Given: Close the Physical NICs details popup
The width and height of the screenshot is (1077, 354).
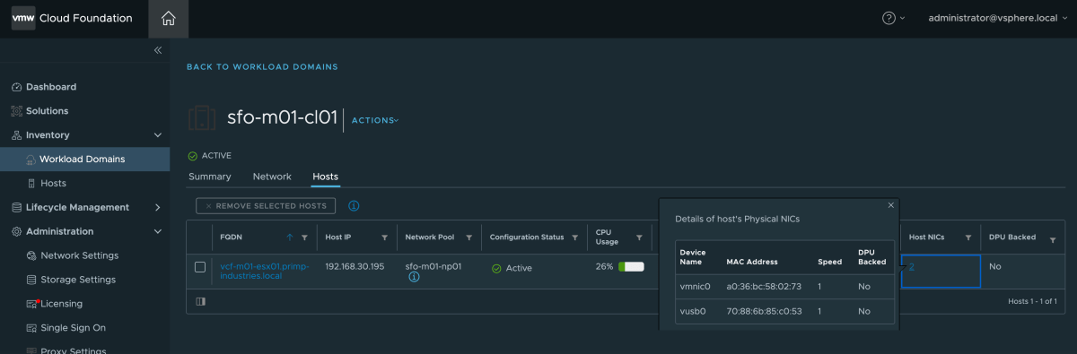Looking at the screenshot, I should point(891,205).
